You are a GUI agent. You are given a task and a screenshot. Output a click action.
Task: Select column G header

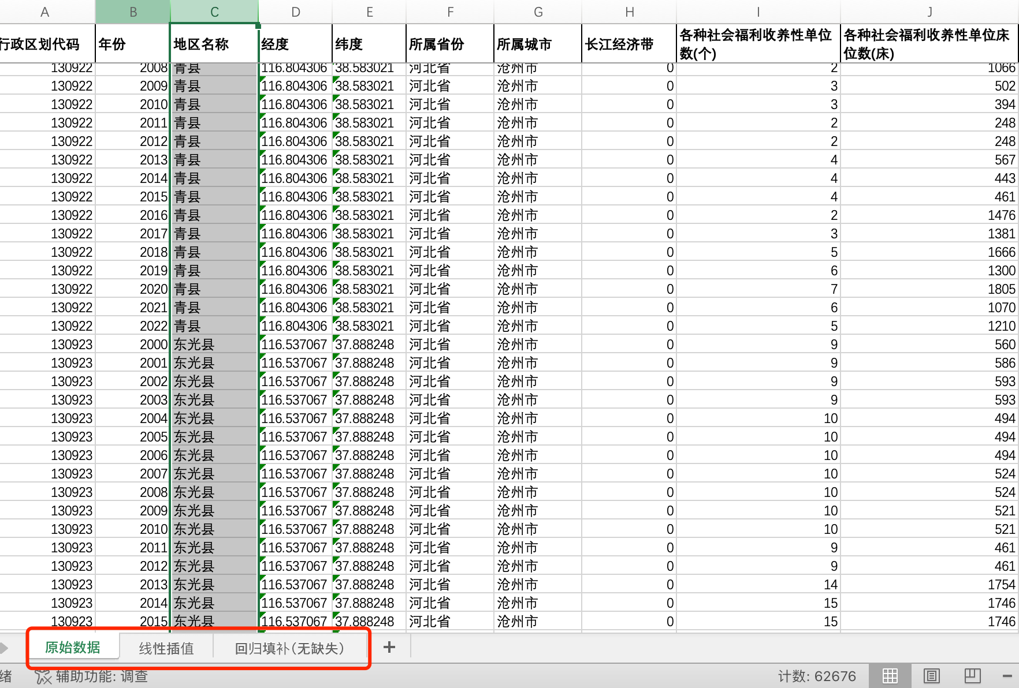click(538, 12)
